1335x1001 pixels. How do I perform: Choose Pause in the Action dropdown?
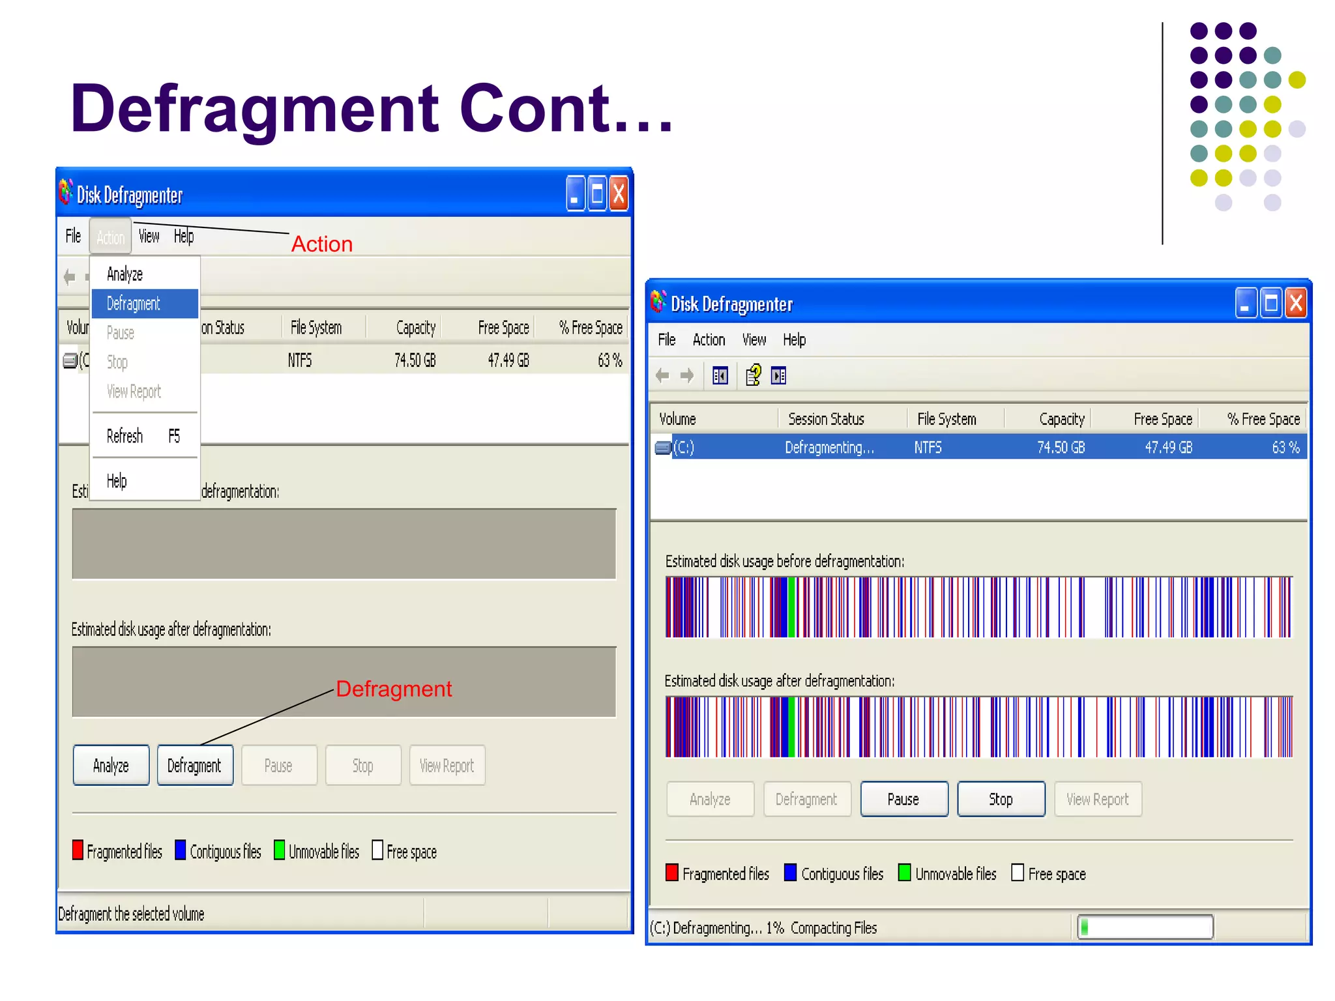click(145, 333)
